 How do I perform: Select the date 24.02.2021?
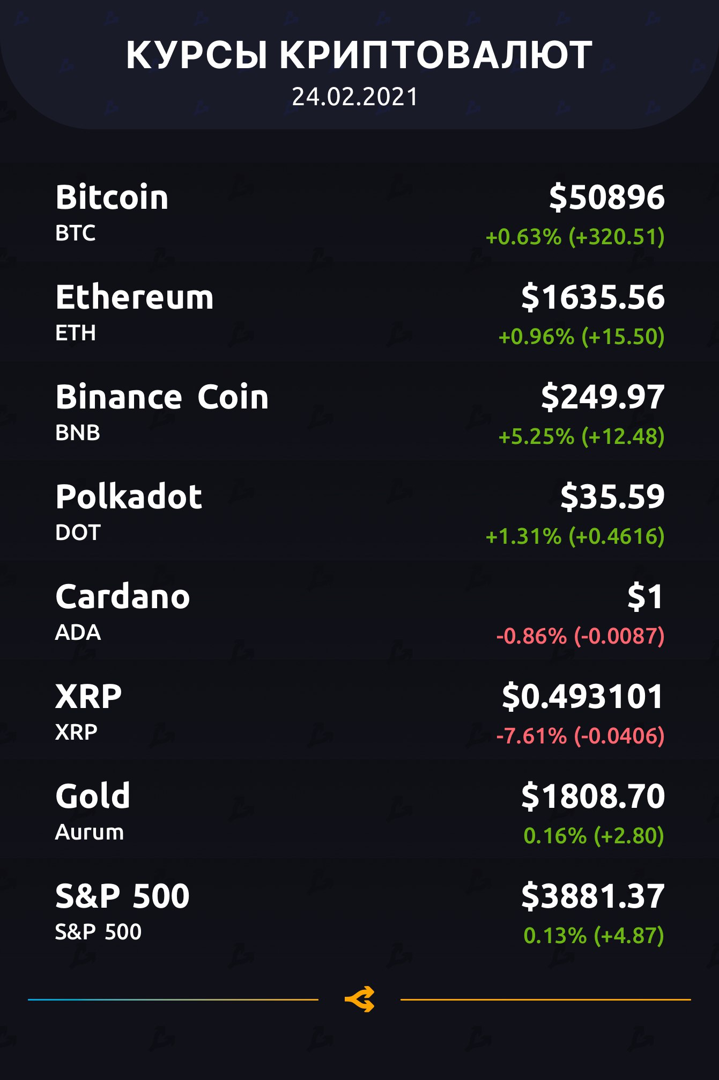point(355,97)
